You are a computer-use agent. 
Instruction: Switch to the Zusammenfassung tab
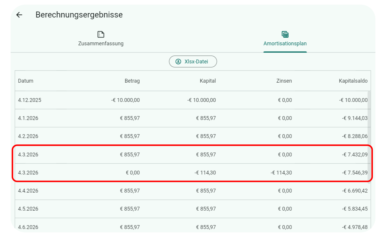(101, 44)
